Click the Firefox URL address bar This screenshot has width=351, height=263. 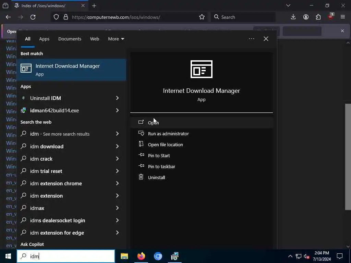tap(129, 17)
